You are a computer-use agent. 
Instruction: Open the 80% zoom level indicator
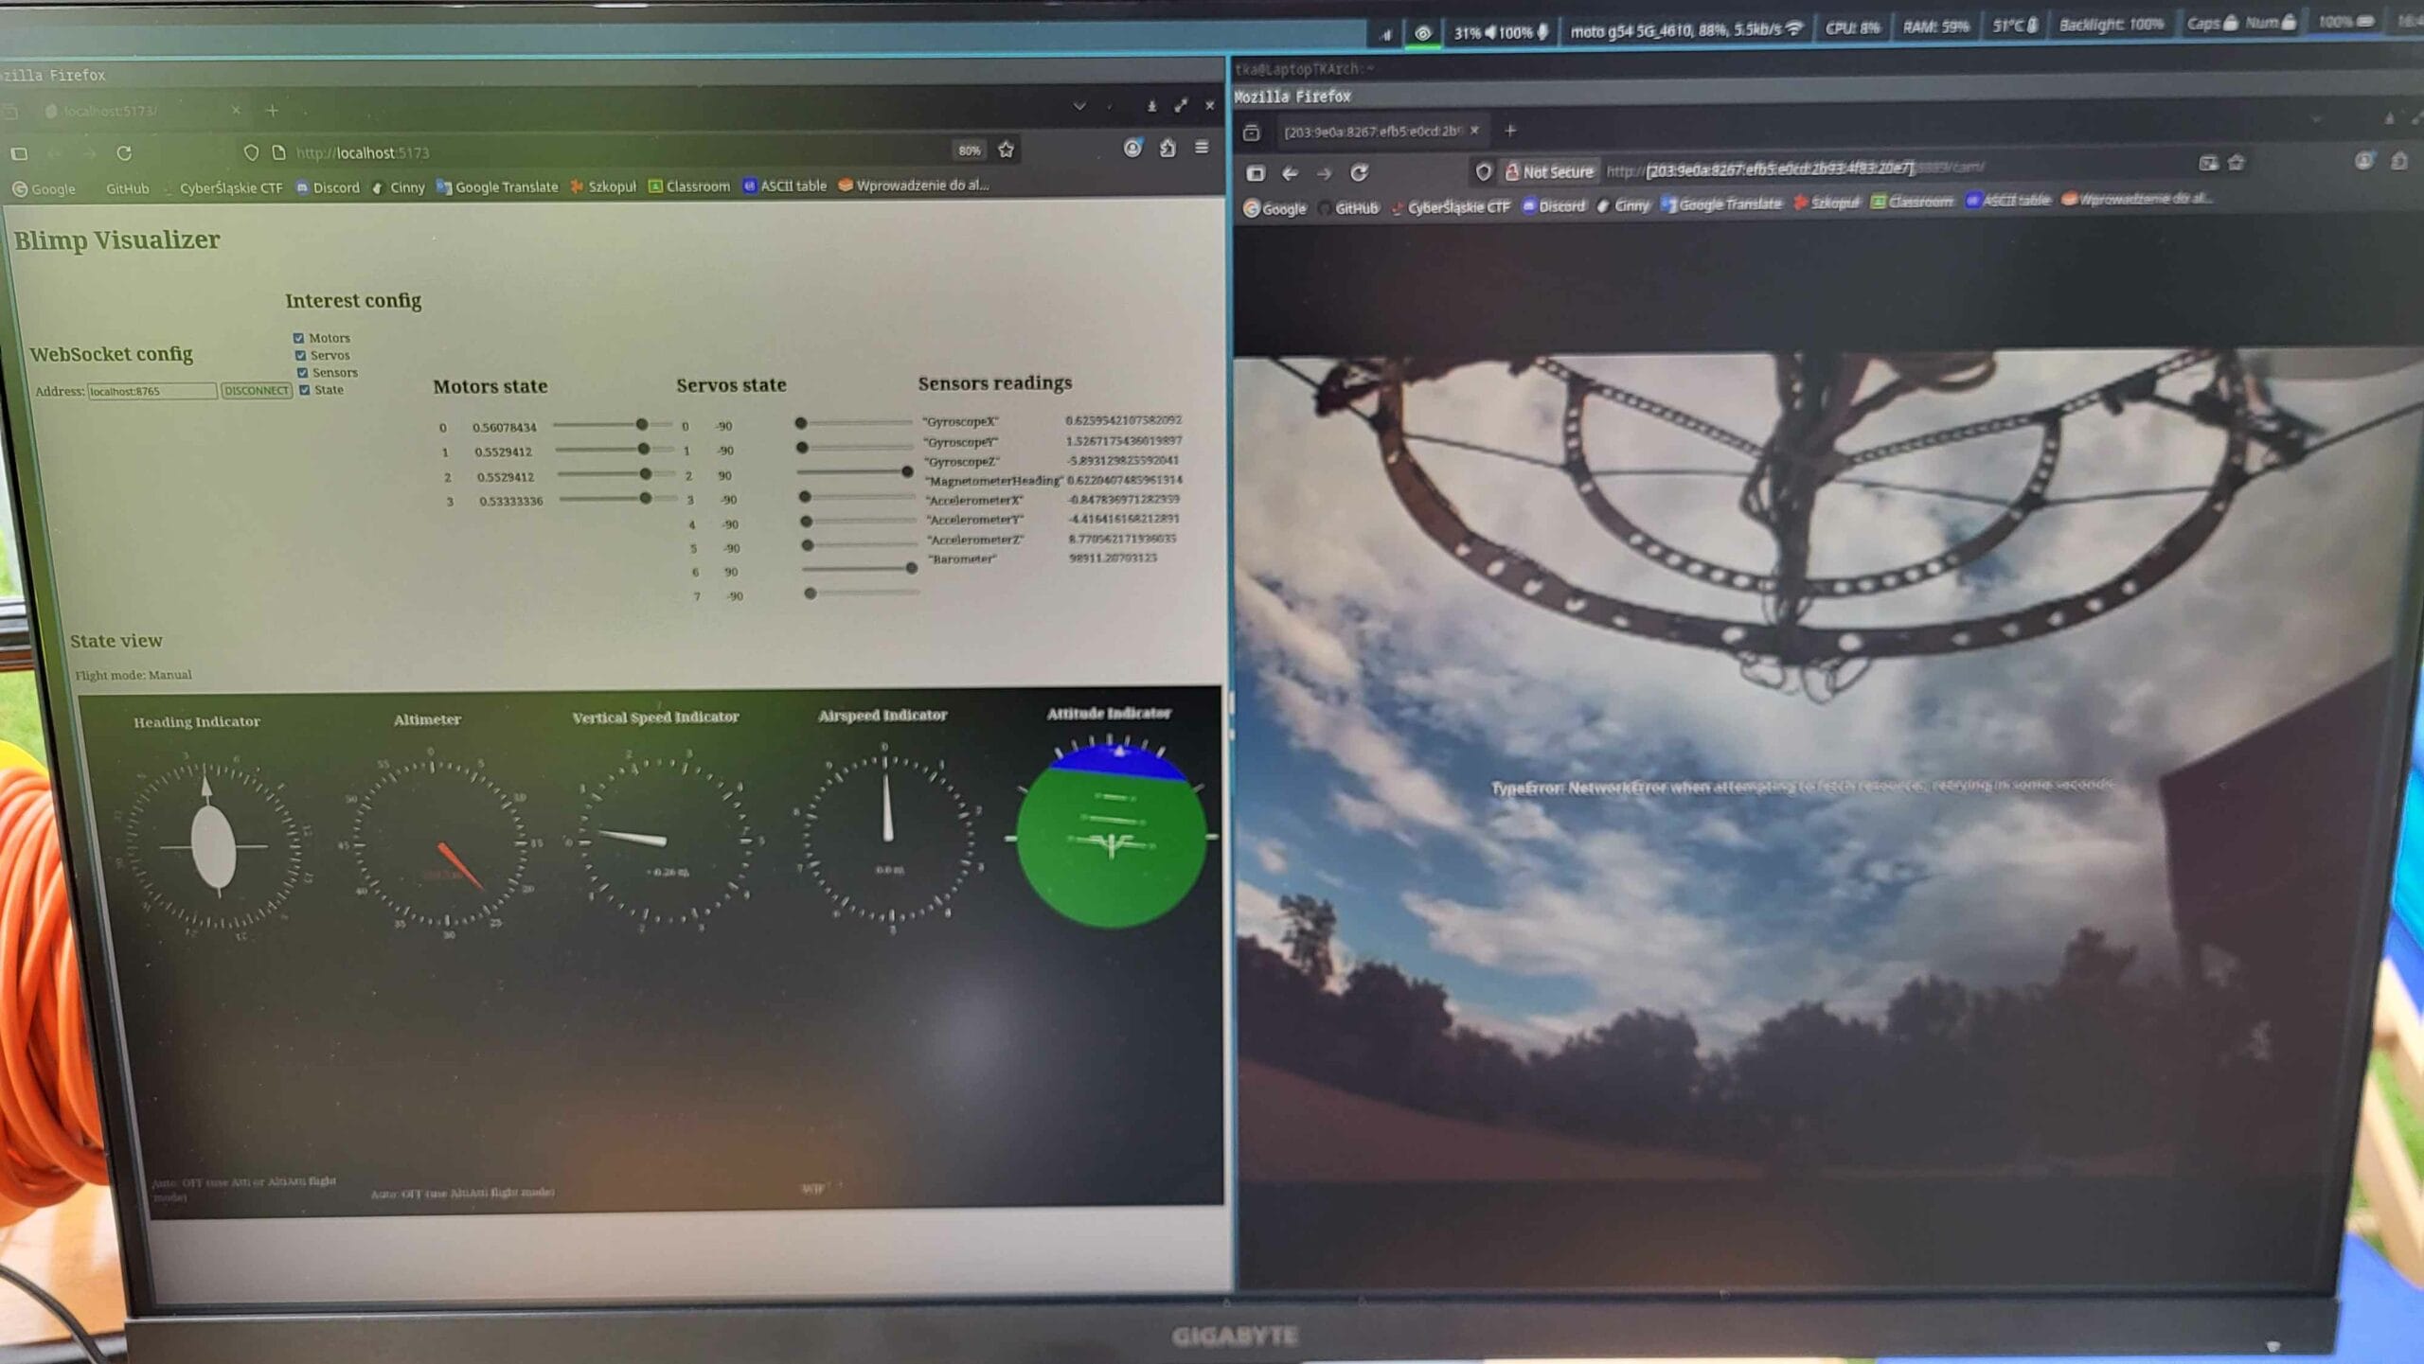(x=969, y=151)
